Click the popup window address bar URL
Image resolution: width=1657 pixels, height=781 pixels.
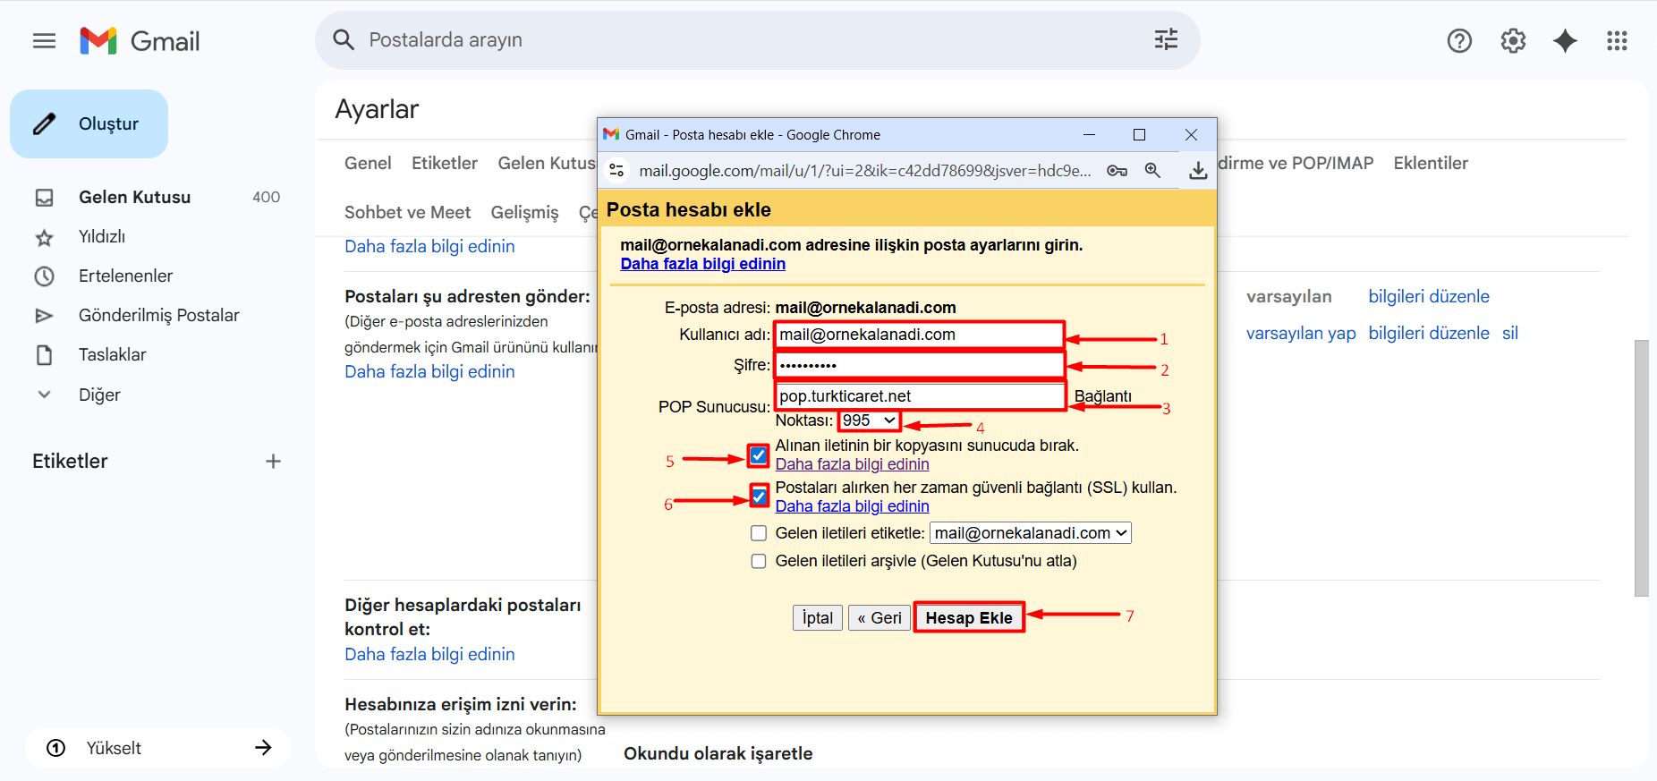pyautogui.click(x=864, y=170)
